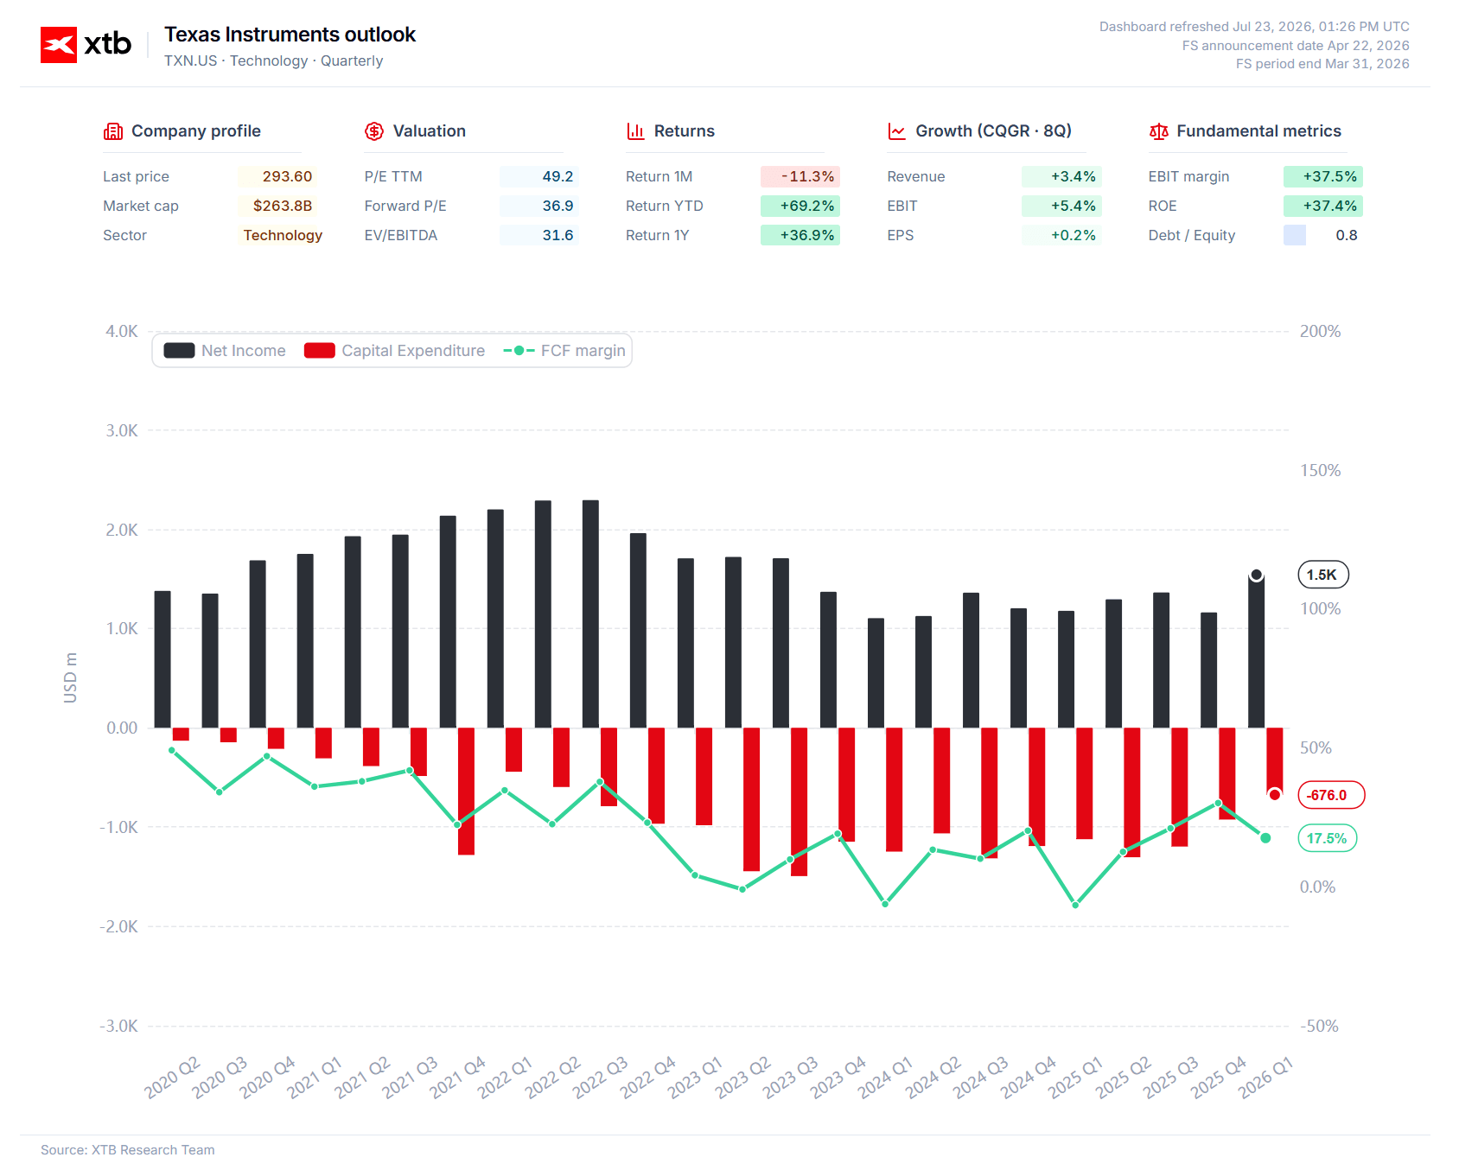Click the Texas Instruments outlook title
The width and height of the screenshot is (1459, 1170).
click(x=290, y=35)
